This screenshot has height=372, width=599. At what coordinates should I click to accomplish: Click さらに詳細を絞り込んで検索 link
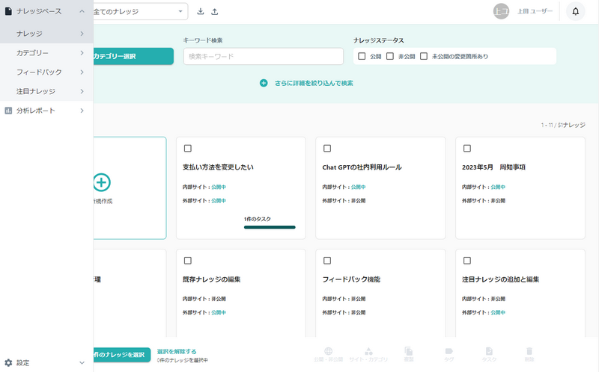pyautogui.click(x=306, y=83)
